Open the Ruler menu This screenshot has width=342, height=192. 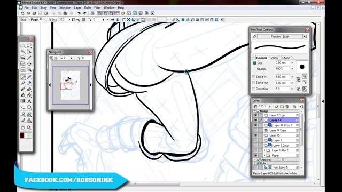[x=88, y=7]
